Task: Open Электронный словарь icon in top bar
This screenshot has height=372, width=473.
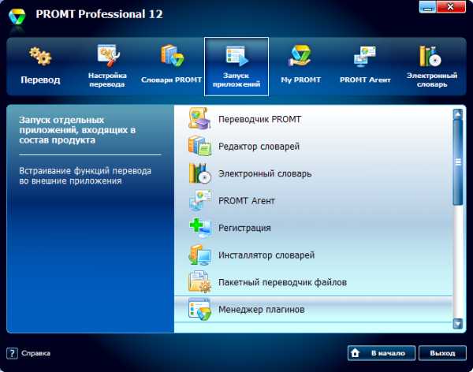Action: (x=430, y=56)
